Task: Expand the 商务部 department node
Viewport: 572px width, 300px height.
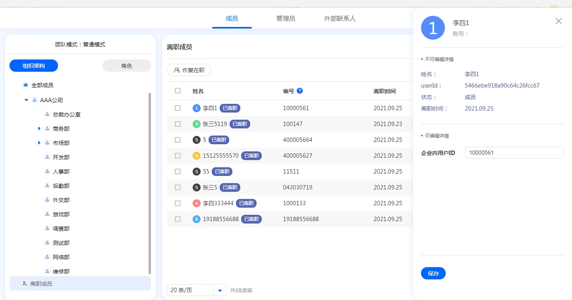Action: coord(39,129)
